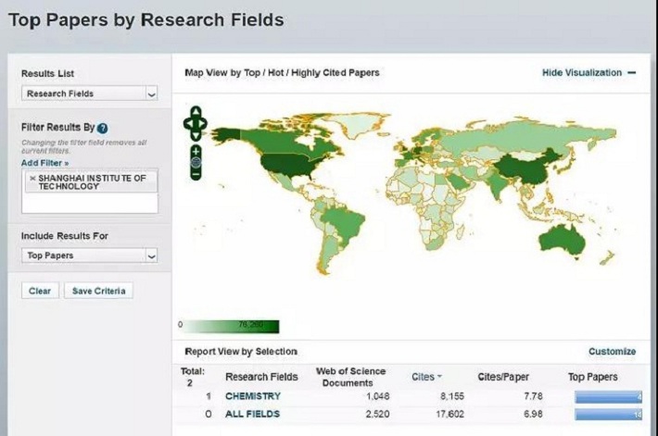This screenshot has height=436, width=658.
Task: Pan the map right with arrow control
Action: click(x=204, y=123)
